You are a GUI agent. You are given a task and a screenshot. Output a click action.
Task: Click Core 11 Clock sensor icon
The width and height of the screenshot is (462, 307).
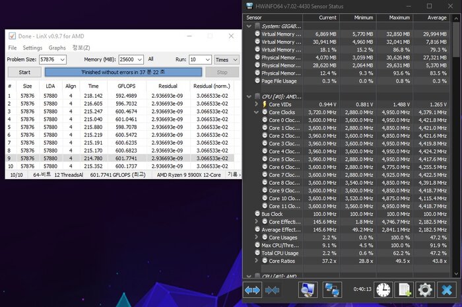[265, 206]
